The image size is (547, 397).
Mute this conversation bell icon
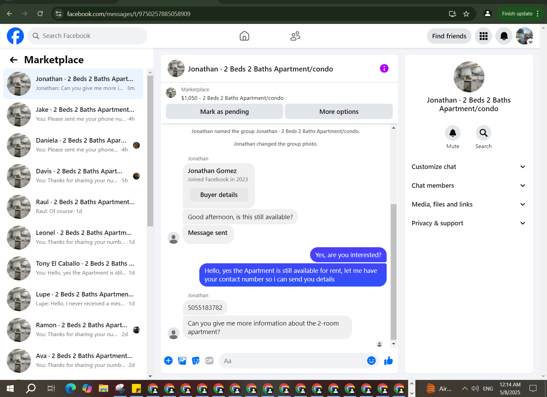point(453,133)
